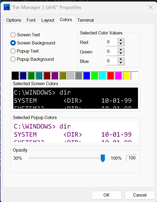Close the Properties dialog

click(x=150, y=7)
